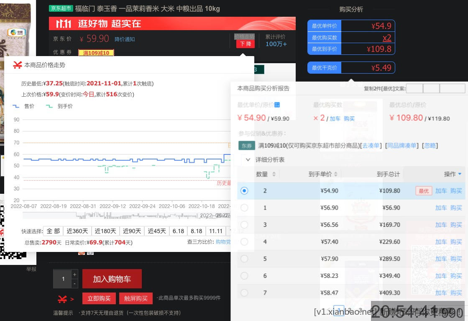Click the 京东超市 badge before product title
The height and width of the screenshot is (321, 468).
61,8
